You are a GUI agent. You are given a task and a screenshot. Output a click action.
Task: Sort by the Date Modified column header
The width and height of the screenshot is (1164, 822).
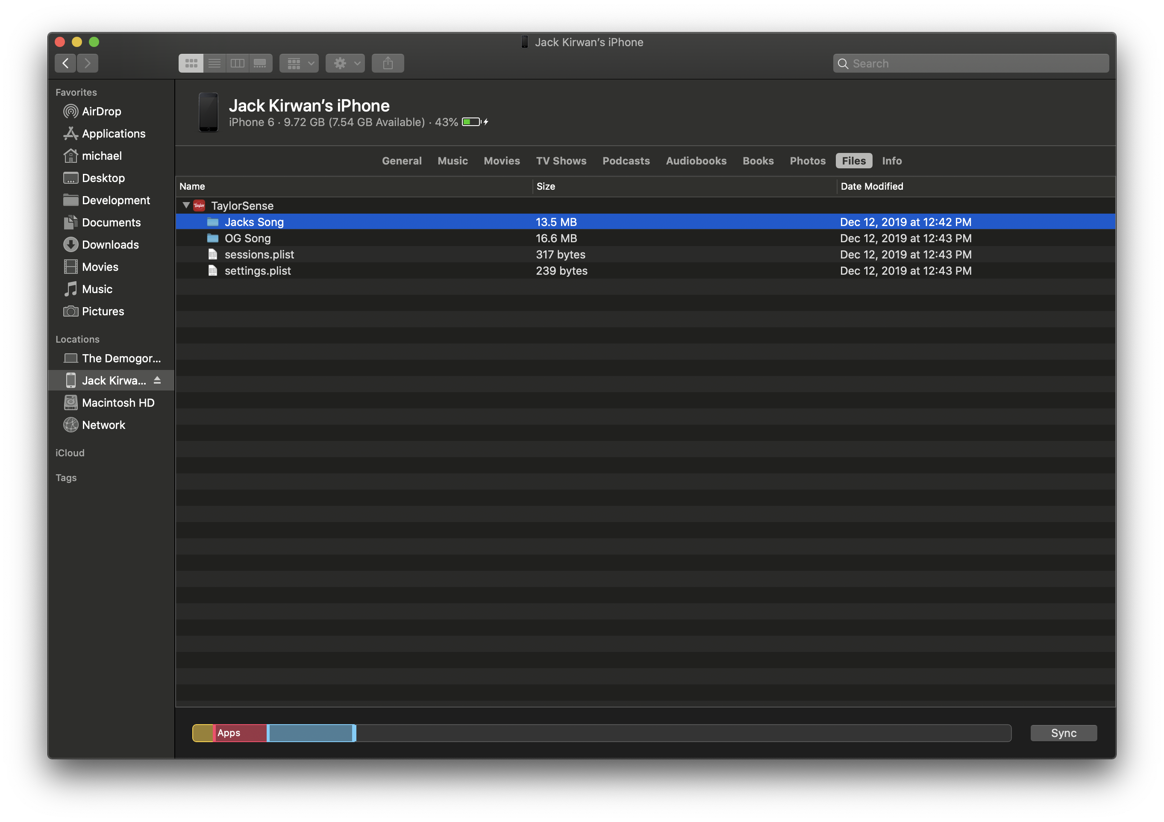point(976,187)
